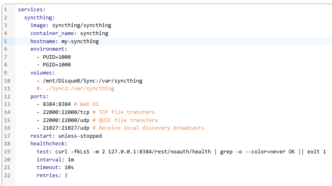The height and width of the screenshot is (186, 332).
Task: Click the 'restart' key on line 17
Action: point(41,136)
